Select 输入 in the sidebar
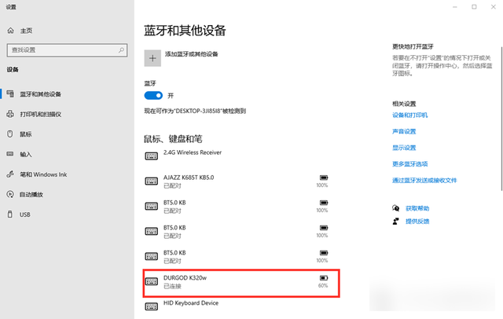 pos(26,155)
